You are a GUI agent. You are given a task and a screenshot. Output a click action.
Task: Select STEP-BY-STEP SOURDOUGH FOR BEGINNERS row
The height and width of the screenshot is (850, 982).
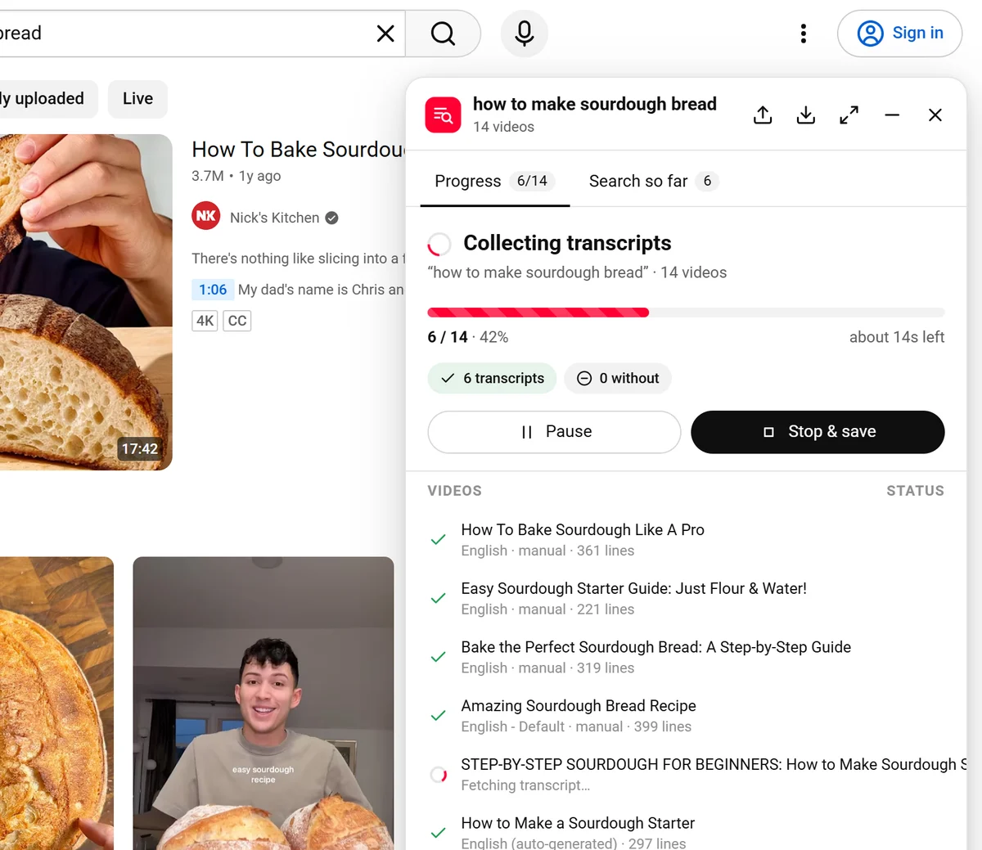tap(686, 775)
